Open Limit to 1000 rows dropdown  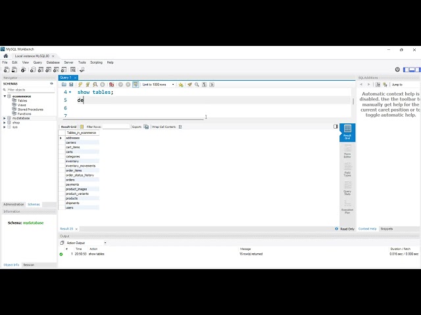(159, 85)
